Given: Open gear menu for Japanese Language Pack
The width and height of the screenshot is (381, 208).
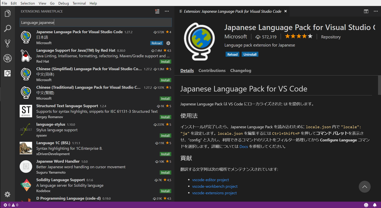Looking at the screenshot, I should pyautogui.click(x=168, y=43).
